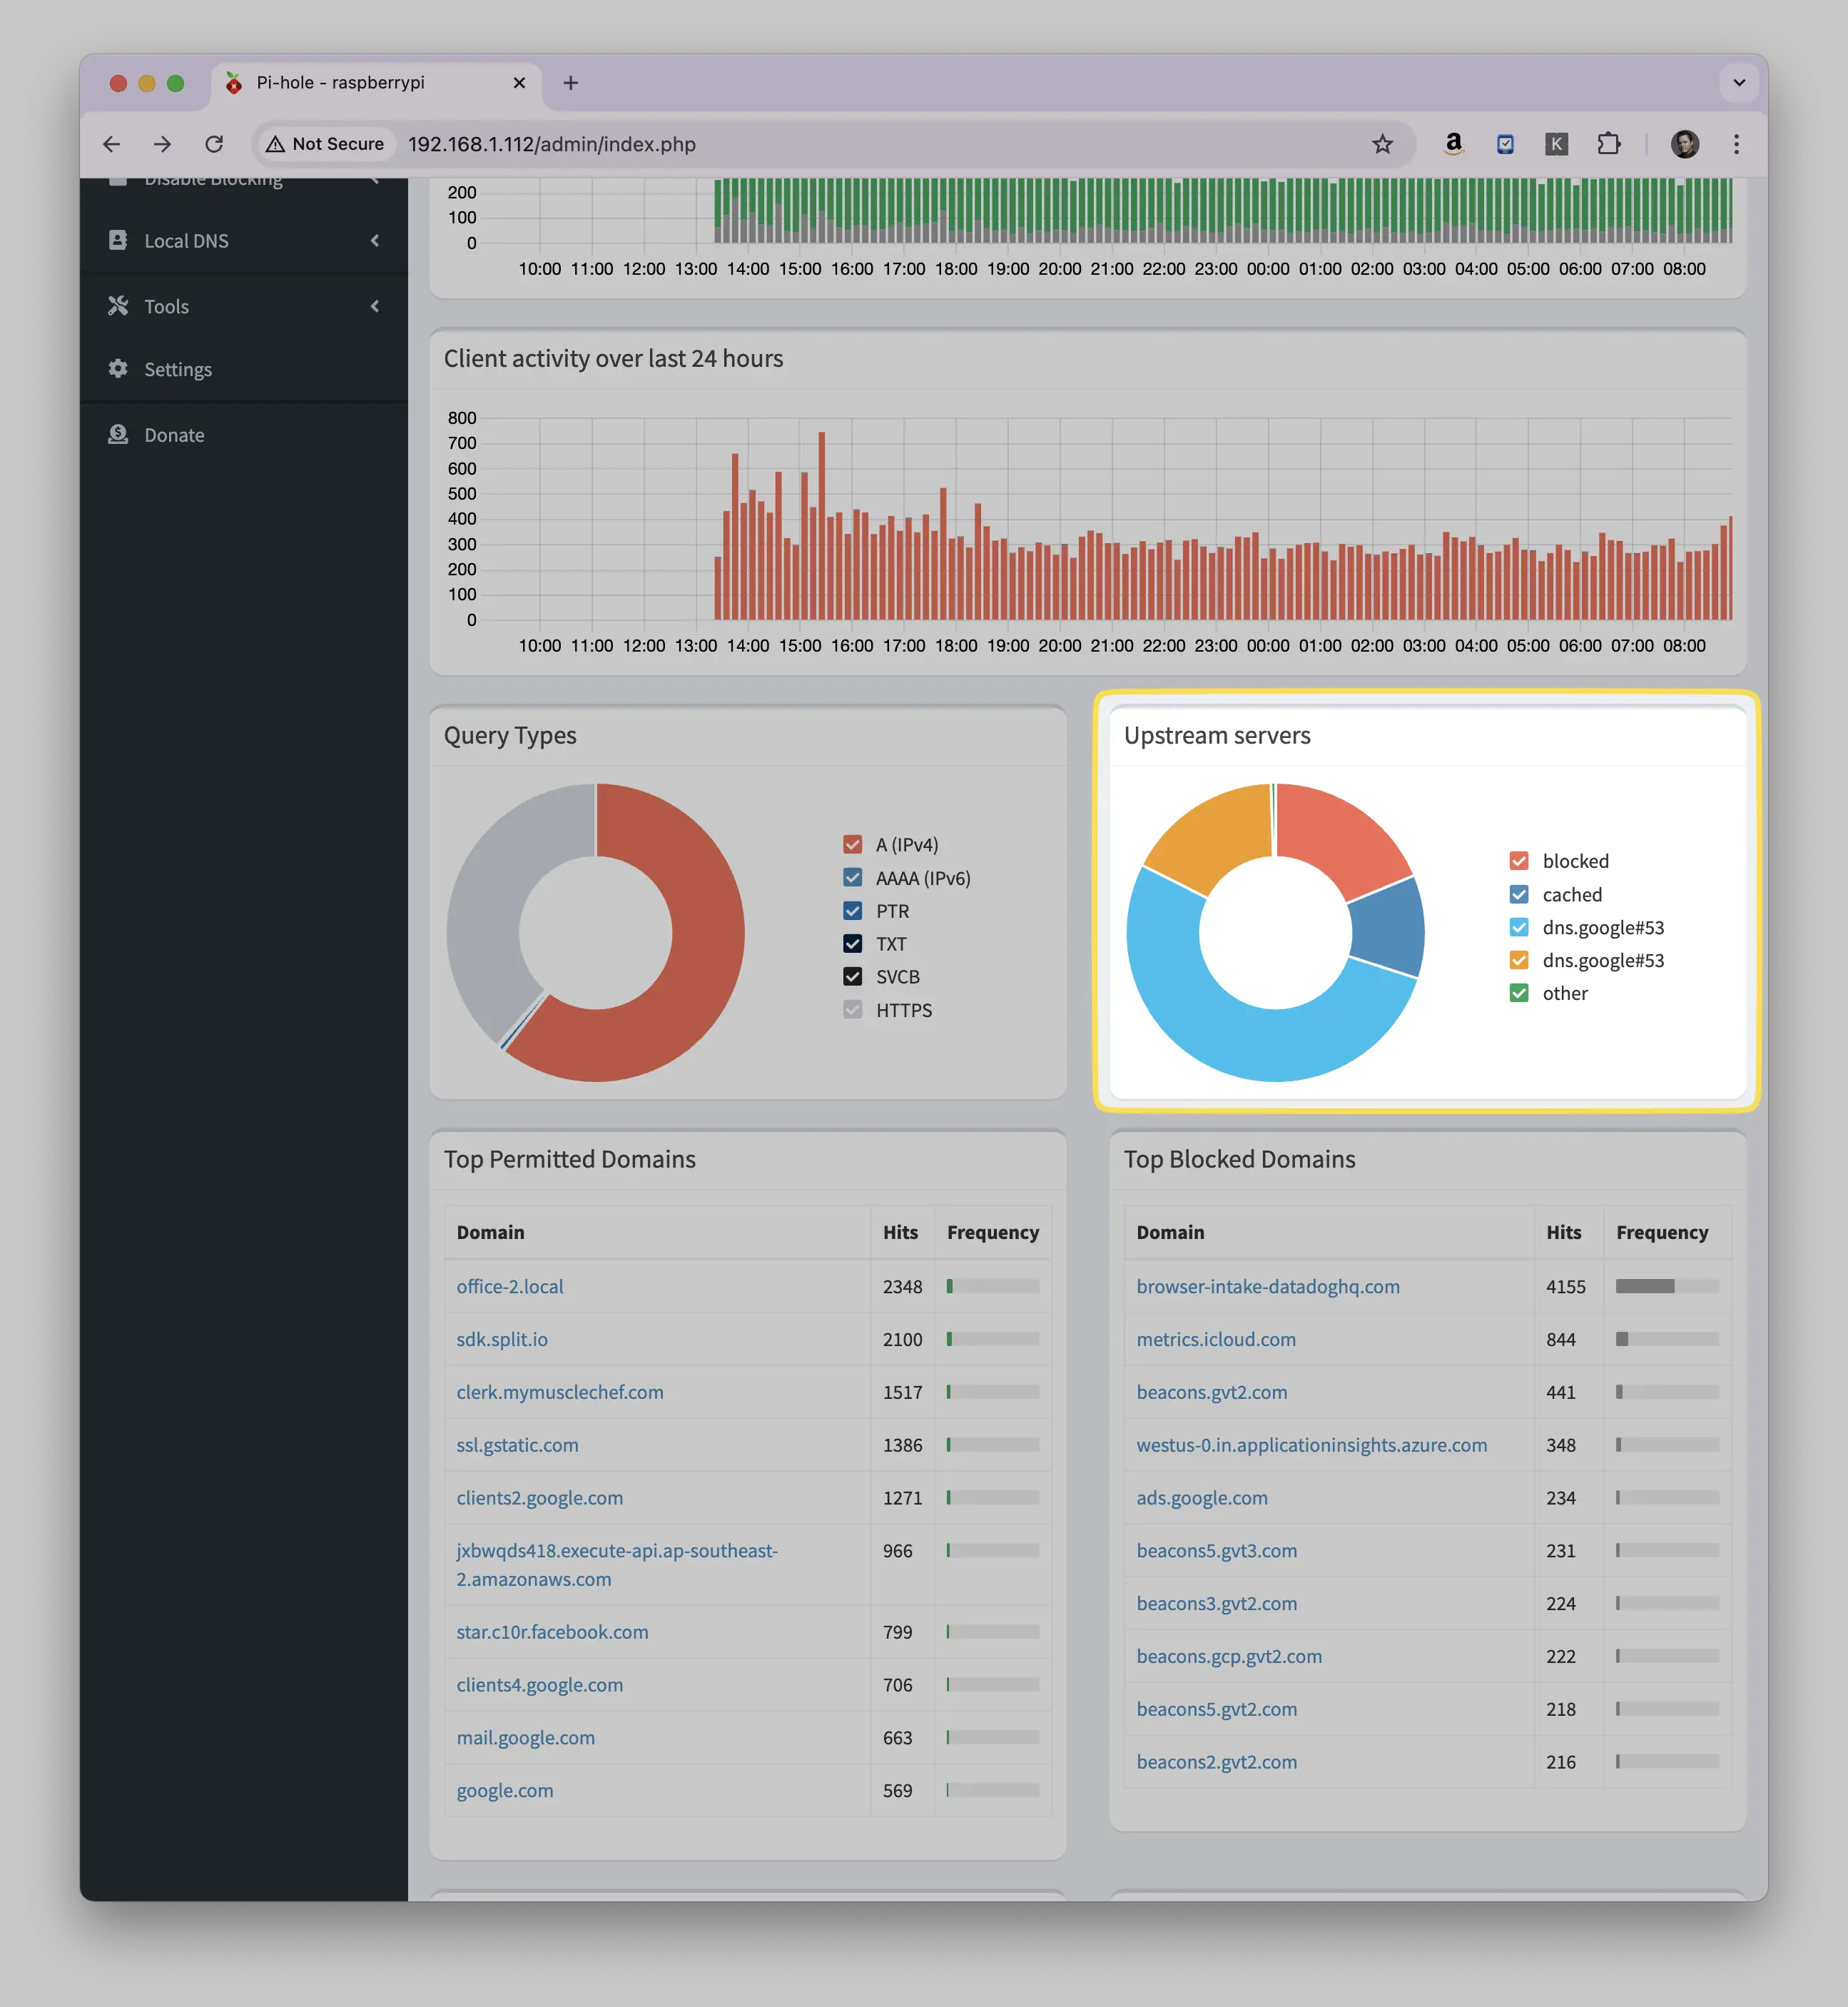Click the westus-0.in.applicationinsights.azure.com link
Image resolution: width=1848 pixels, height=2007 pixels.
(1312, 1445)
